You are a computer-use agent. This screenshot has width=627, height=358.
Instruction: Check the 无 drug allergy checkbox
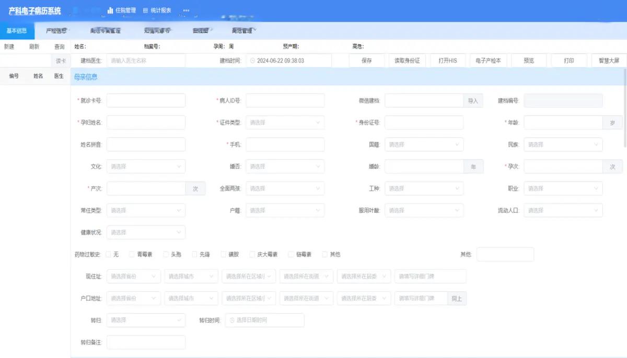109,255
